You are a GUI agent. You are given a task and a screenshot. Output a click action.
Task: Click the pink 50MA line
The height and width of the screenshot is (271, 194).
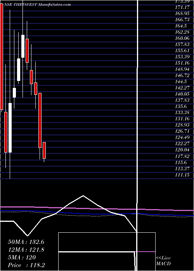(97, 208)
